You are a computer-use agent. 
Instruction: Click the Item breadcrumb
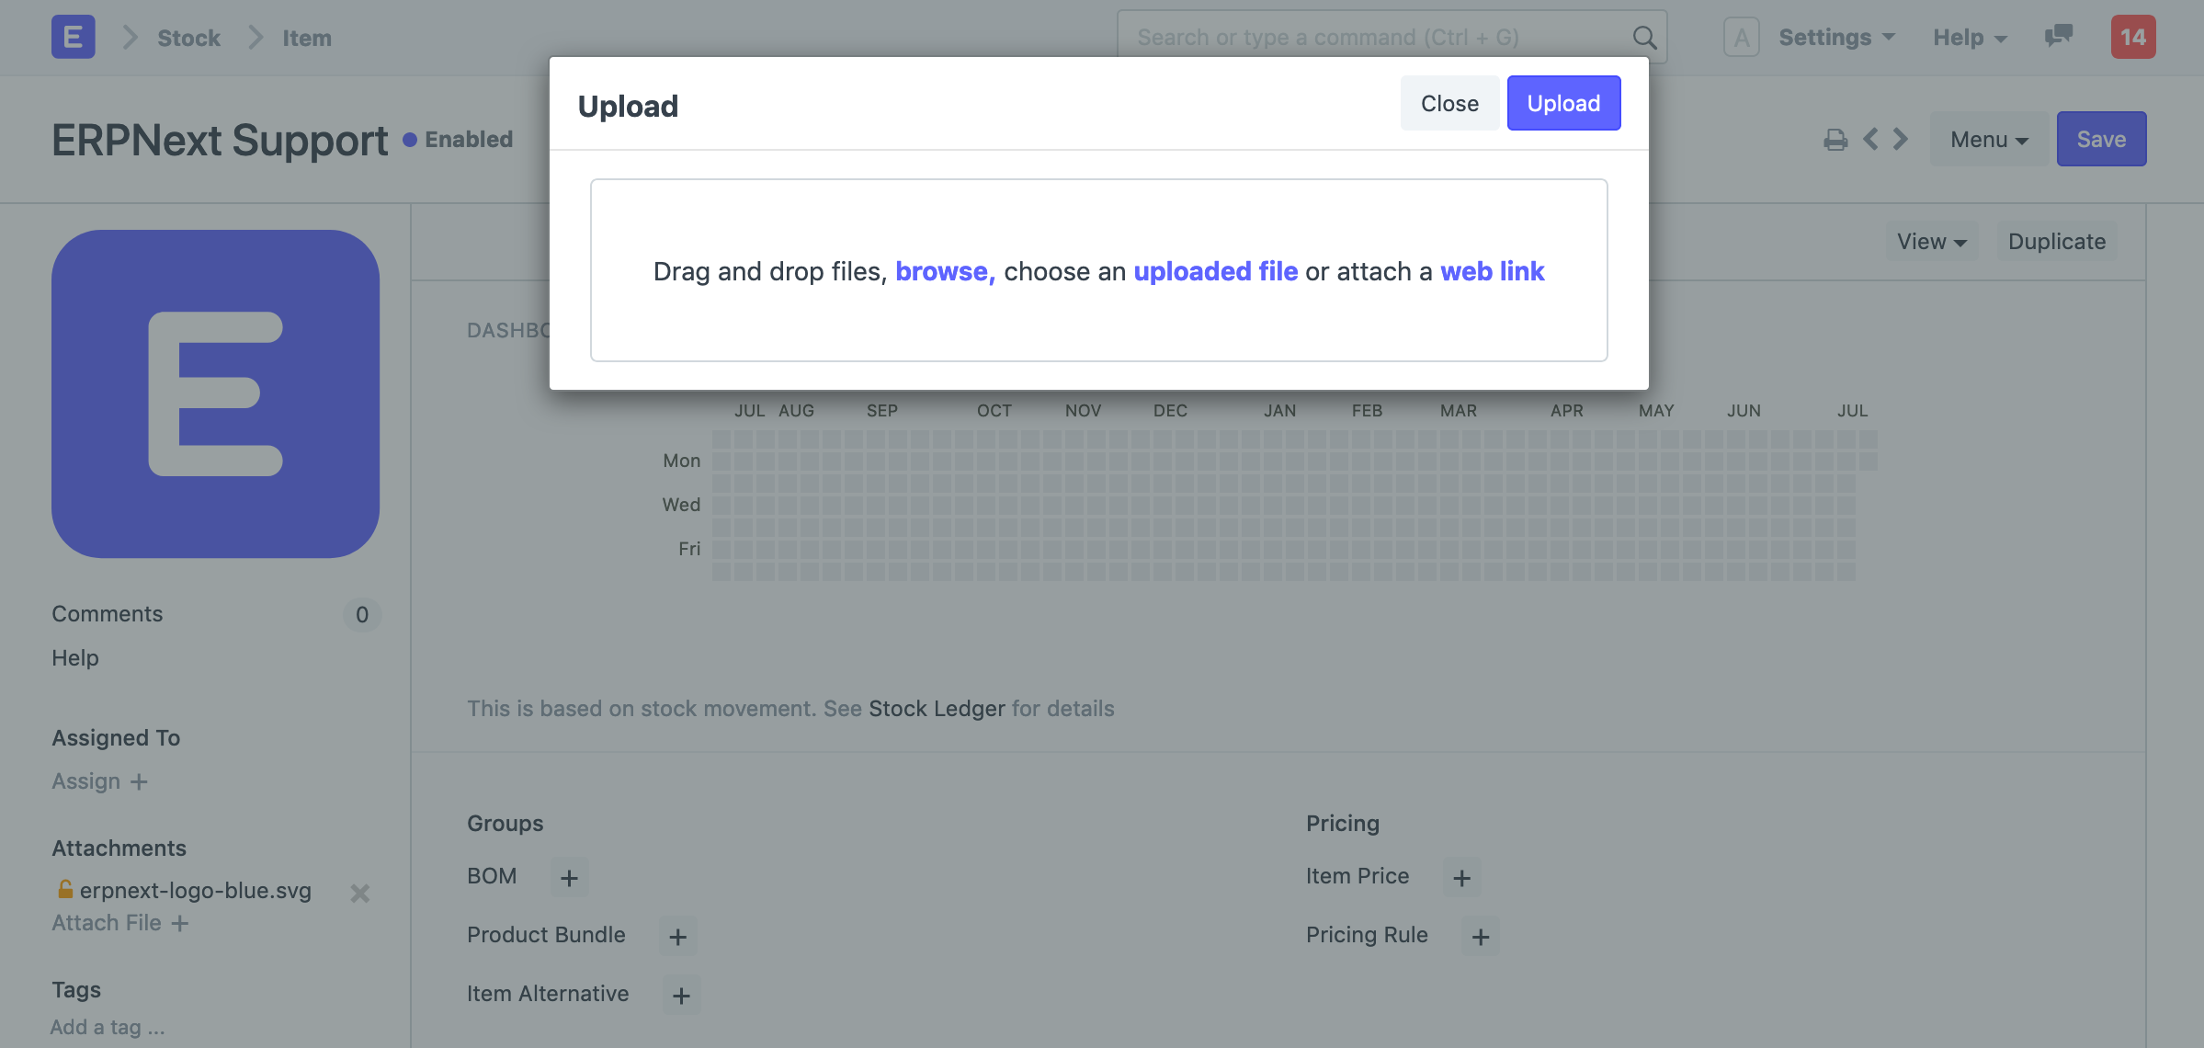click(306, 38)
